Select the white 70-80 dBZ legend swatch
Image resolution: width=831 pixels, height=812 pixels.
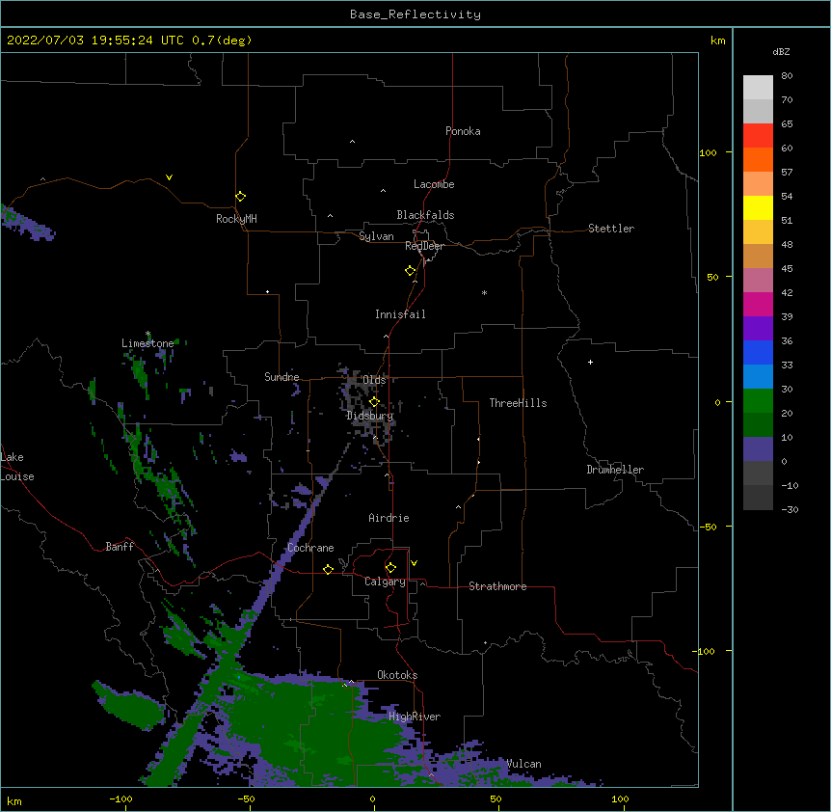(x=758, y=88)
